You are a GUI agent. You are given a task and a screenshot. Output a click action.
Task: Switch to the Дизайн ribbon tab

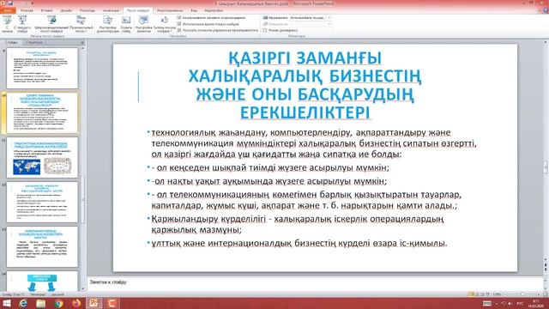(66, 10)
